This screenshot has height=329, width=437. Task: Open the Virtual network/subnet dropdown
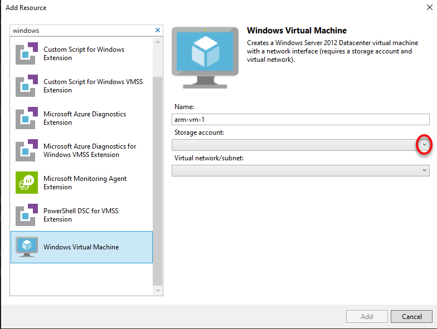pyautogui.click(x=424, y=170)
